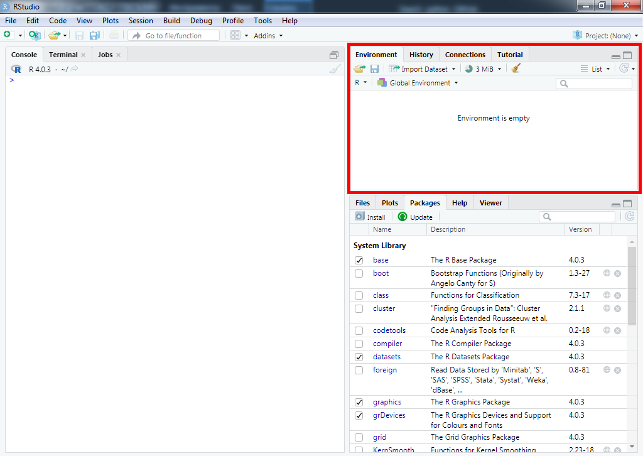Open the Session menu
Image resolution: width=643 pixels, height=456 pixels.
point(141,21)
